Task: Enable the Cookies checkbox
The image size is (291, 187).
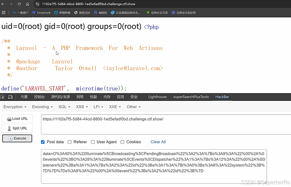Action: tap(122, 142)
